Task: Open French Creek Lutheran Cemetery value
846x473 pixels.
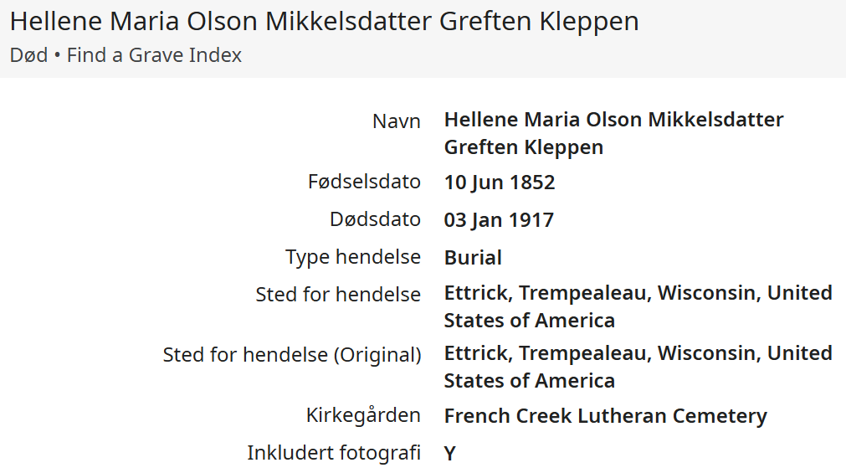Action: [605, 416]
